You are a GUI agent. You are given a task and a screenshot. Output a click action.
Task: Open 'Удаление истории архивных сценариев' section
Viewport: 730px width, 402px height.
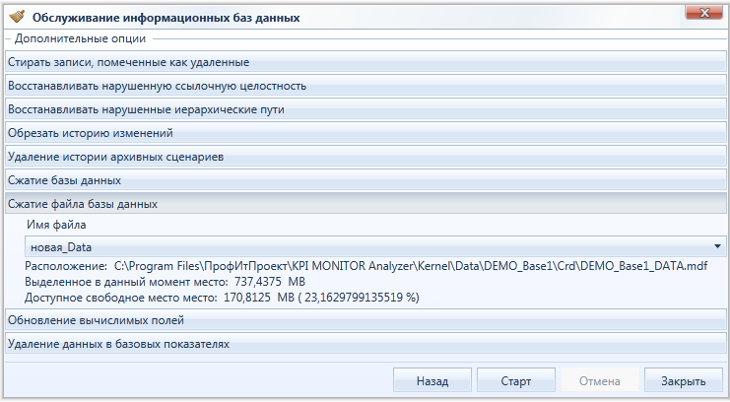[365, 157]
